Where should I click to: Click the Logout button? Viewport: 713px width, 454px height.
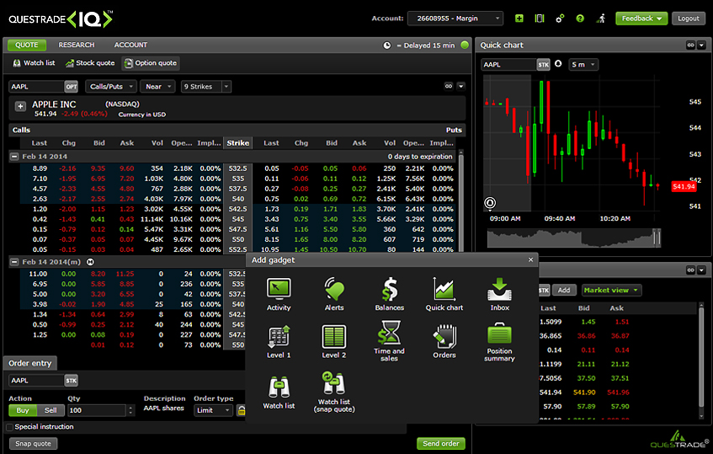688,19
